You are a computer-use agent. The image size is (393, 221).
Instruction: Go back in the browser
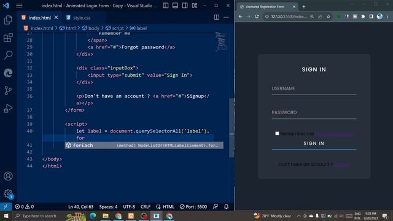pos(240,17)
